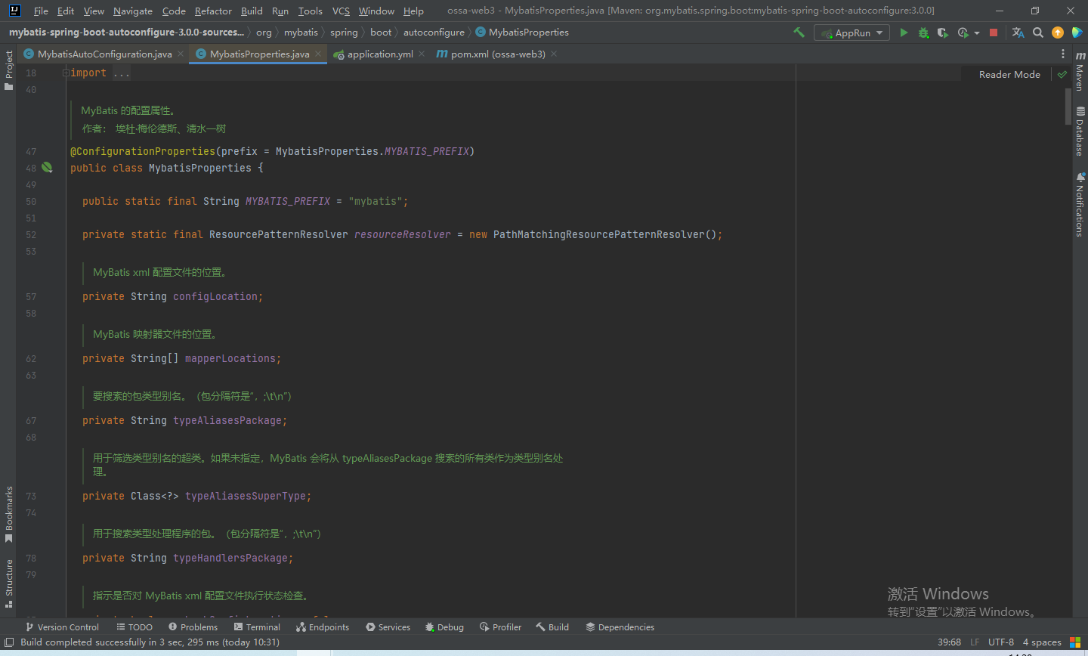Image resolution: width=1088 pixels, height=656 pixels.
Task: Click the mybatis-spring-boot-autoconfigure sources jar breadcrumb
Action: coord(126,32)
